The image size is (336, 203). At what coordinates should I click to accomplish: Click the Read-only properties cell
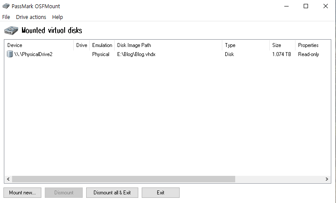click(x=308, y=54)
